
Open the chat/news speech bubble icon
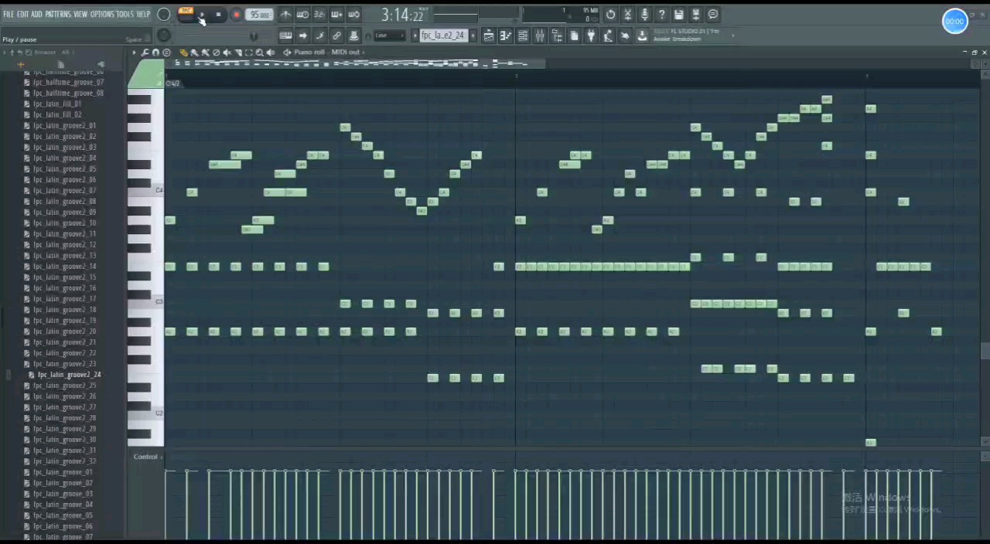point(712,15)
